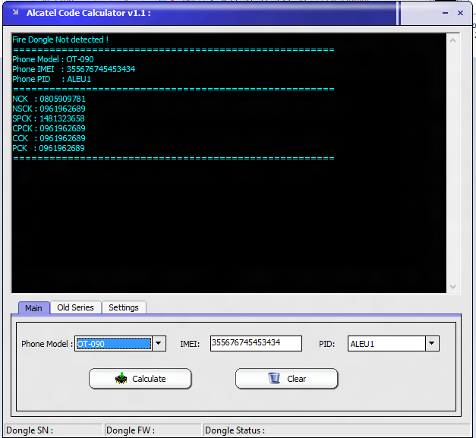476x438 pixels.
Task: Close the Alcatel Code Calculator window
Action: 460,13
